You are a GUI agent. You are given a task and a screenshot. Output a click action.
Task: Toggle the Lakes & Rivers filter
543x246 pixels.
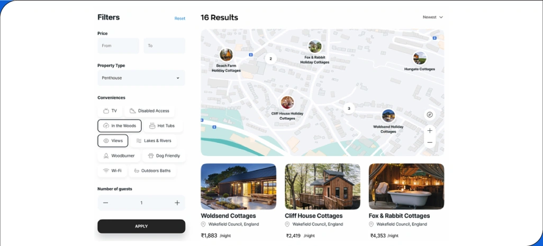(153, 140)
